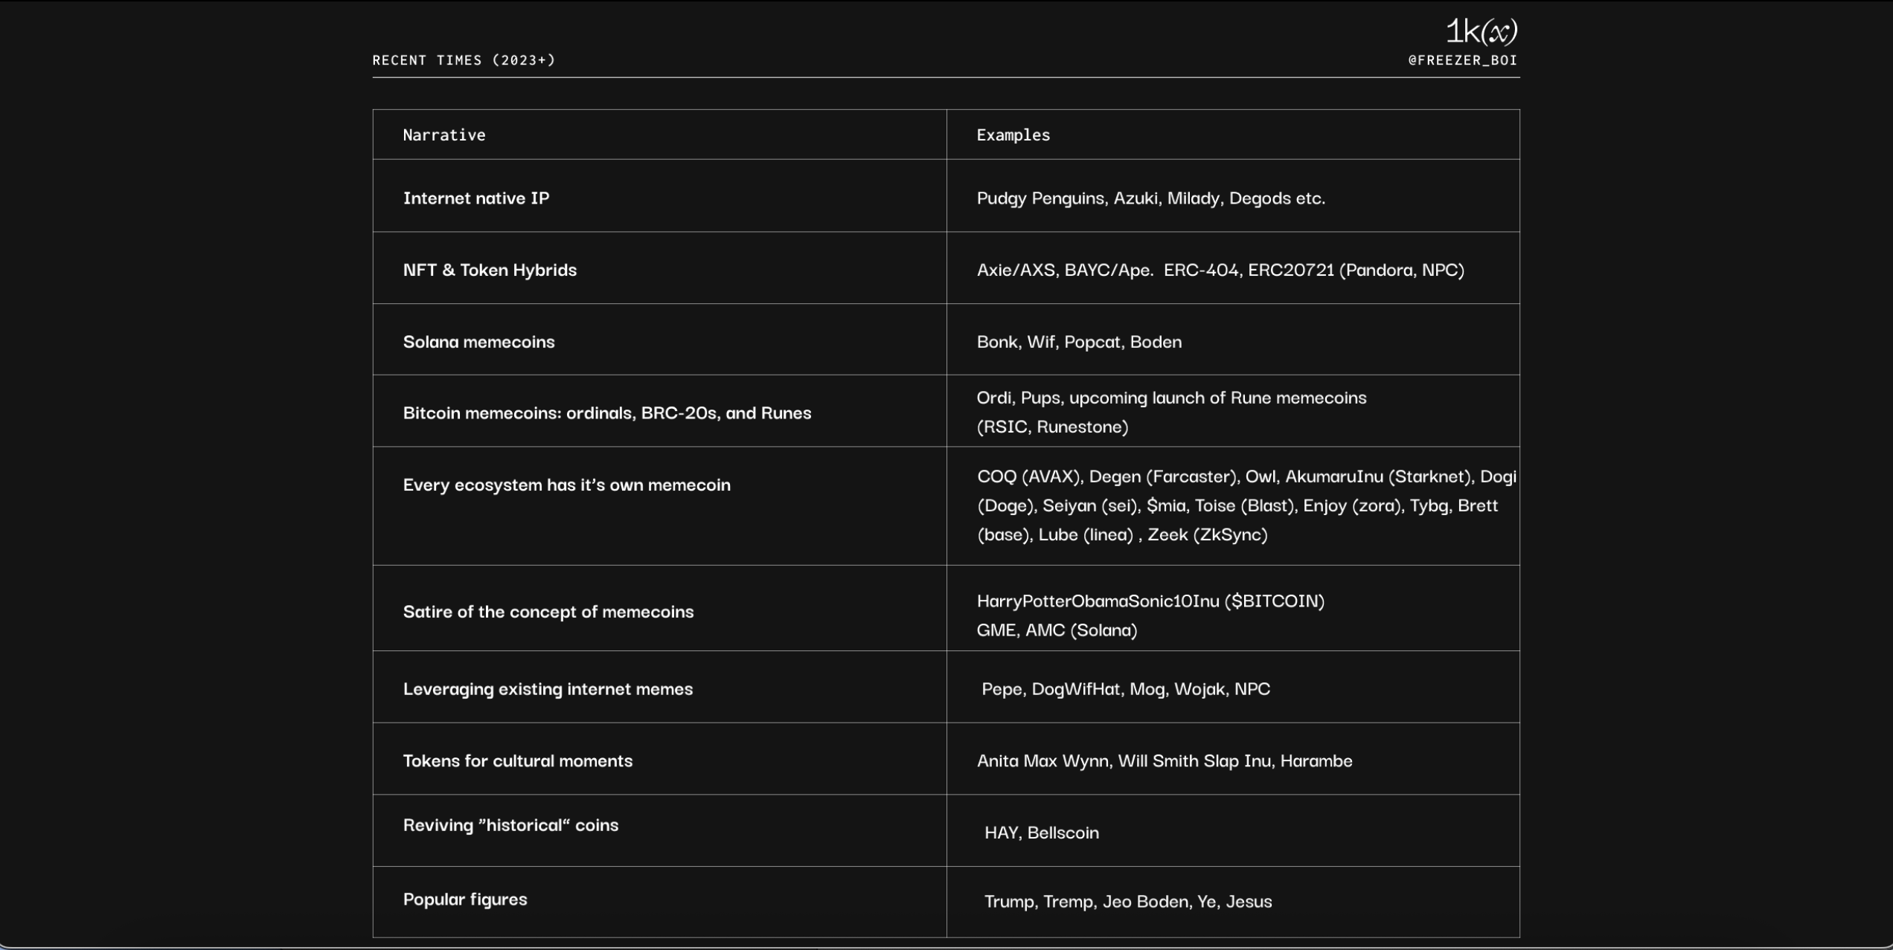Select the NFT & Token Hybrids cell

tap(490, 270)
